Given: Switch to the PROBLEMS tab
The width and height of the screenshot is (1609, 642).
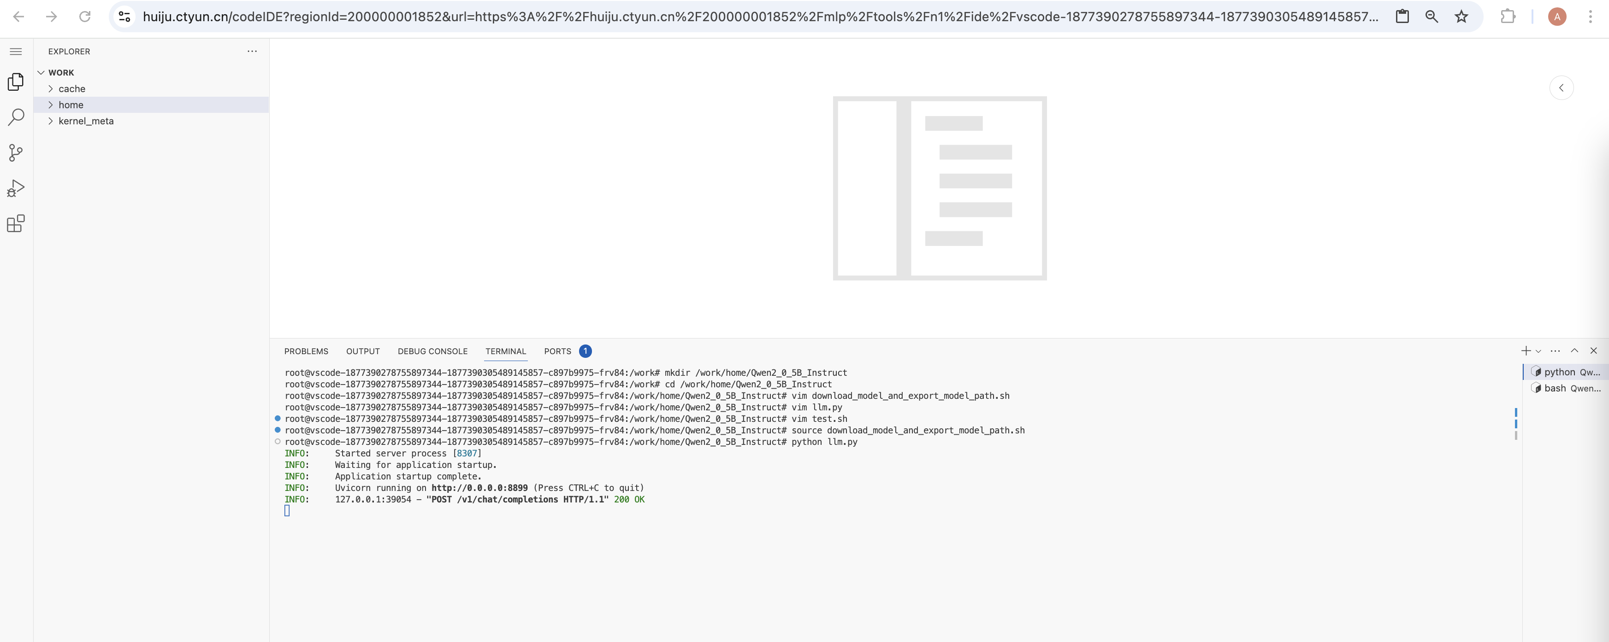Looking at the screenshot, I should pos(306,351).
